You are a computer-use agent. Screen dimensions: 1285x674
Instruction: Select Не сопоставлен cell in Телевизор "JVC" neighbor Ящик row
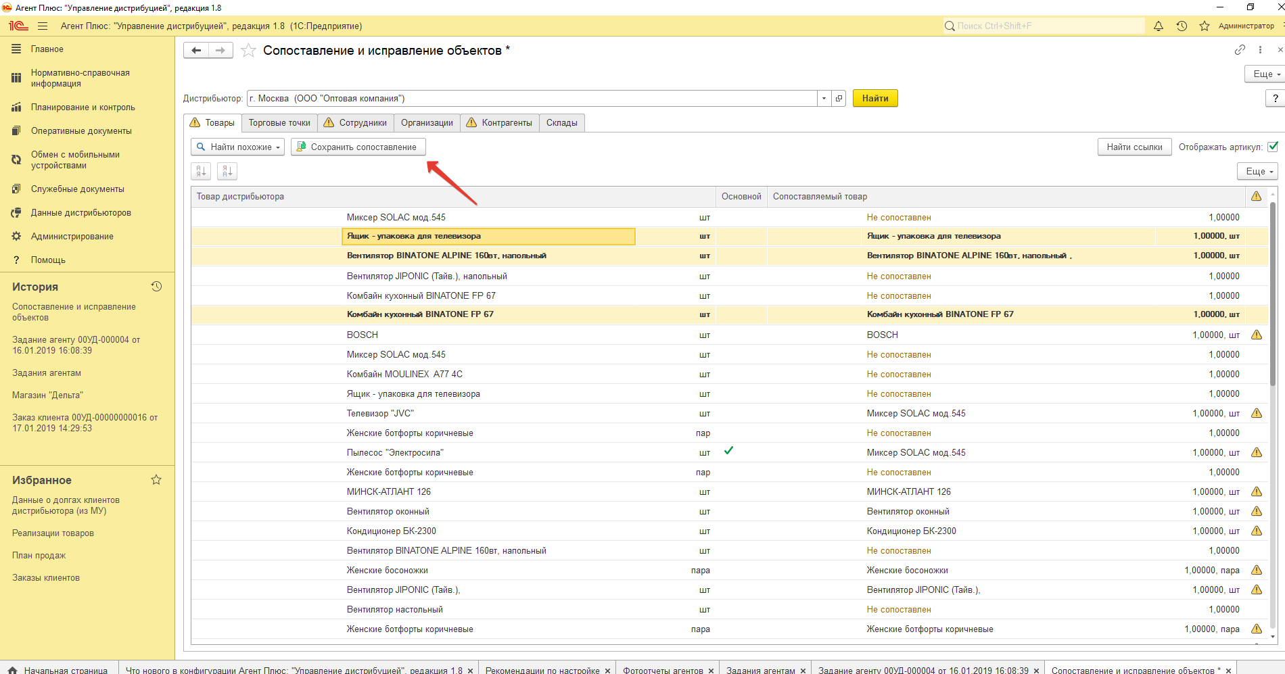[x=899, y=393]
